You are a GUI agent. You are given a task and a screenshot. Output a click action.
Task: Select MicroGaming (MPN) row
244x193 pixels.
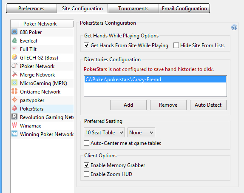(x=42, y=83)
